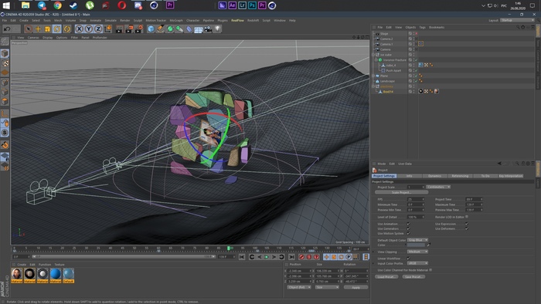
Task: Toggle visibility dots of Stage object
Action: (413, 34)
